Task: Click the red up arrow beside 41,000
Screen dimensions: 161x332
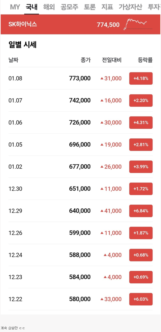Action: (x=102, y=211)
